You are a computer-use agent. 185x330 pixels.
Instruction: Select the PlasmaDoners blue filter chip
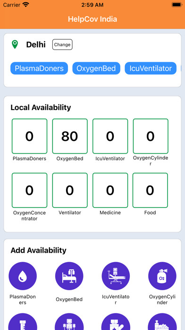point(39,68)
